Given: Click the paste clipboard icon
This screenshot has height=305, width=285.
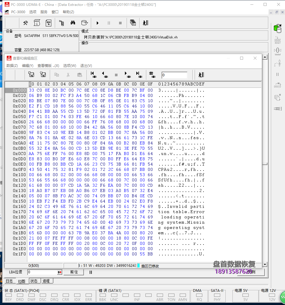Looking at the screenshot, I should 79,75.
